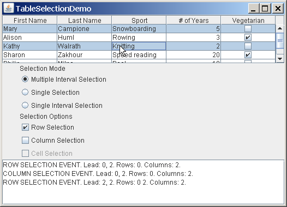Click the table vertical scrollbar thumb
Viewport: 287px width, 207px height.
tap(280, 40)
